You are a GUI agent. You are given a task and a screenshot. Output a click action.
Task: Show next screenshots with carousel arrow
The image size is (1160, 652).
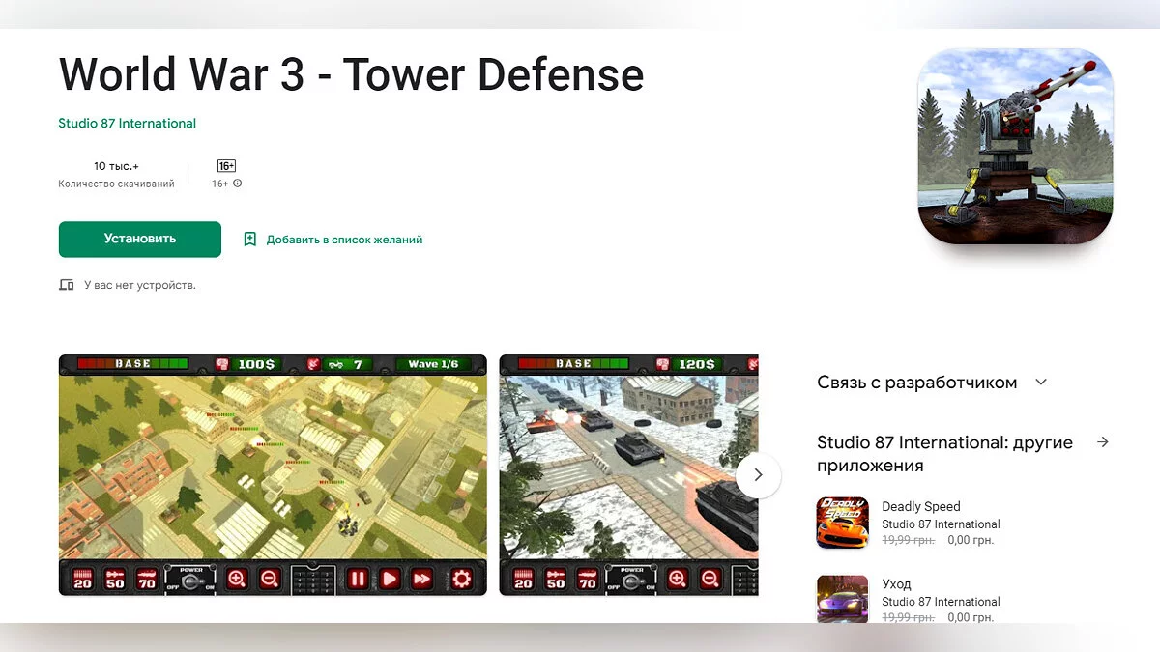[x=758, y=475]
